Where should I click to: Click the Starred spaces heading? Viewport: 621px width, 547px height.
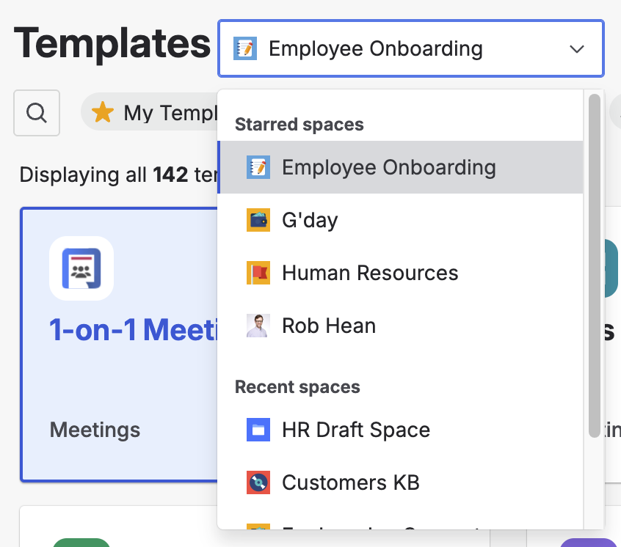(x=299, y=124)
